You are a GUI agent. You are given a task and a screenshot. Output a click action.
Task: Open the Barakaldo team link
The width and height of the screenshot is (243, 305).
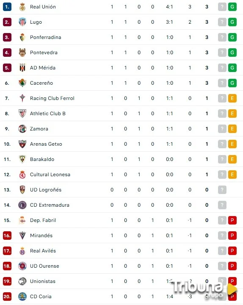[x=42, y=159]
